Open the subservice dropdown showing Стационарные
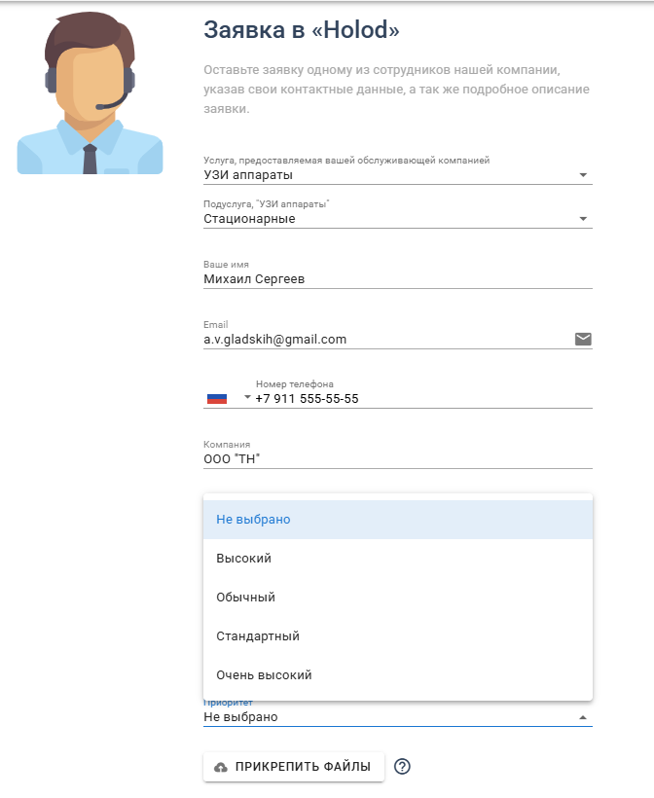The height and width of the screenshot is (798, 654). click(x=397, y=219)
